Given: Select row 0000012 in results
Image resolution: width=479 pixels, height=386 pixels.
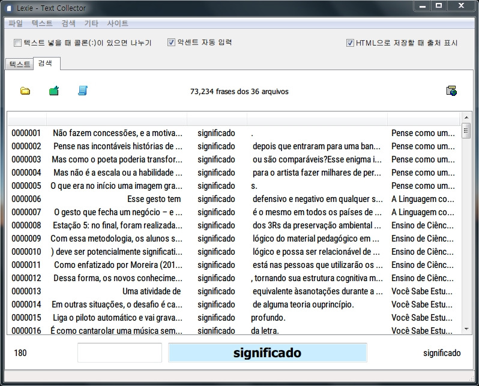Looking at the screenshot, I should click(x=233, y=278).
